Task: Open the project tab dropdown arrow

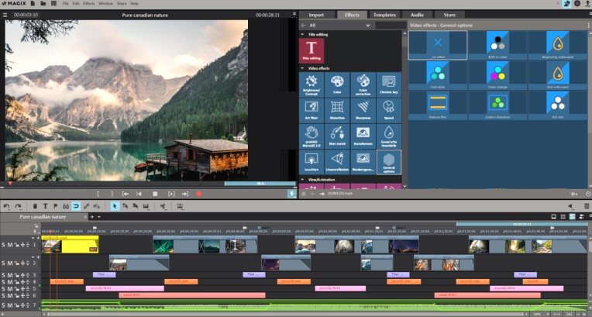Action: pyautogui.click(x=99, y=217)
